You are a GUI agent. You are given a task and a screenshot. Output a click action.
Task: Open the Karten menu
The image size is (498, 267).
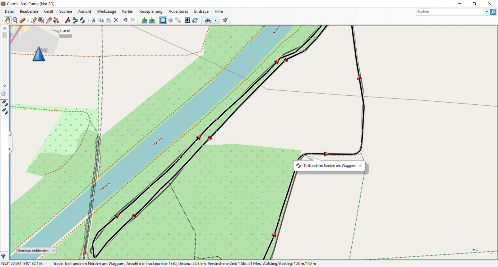point(128,12)
